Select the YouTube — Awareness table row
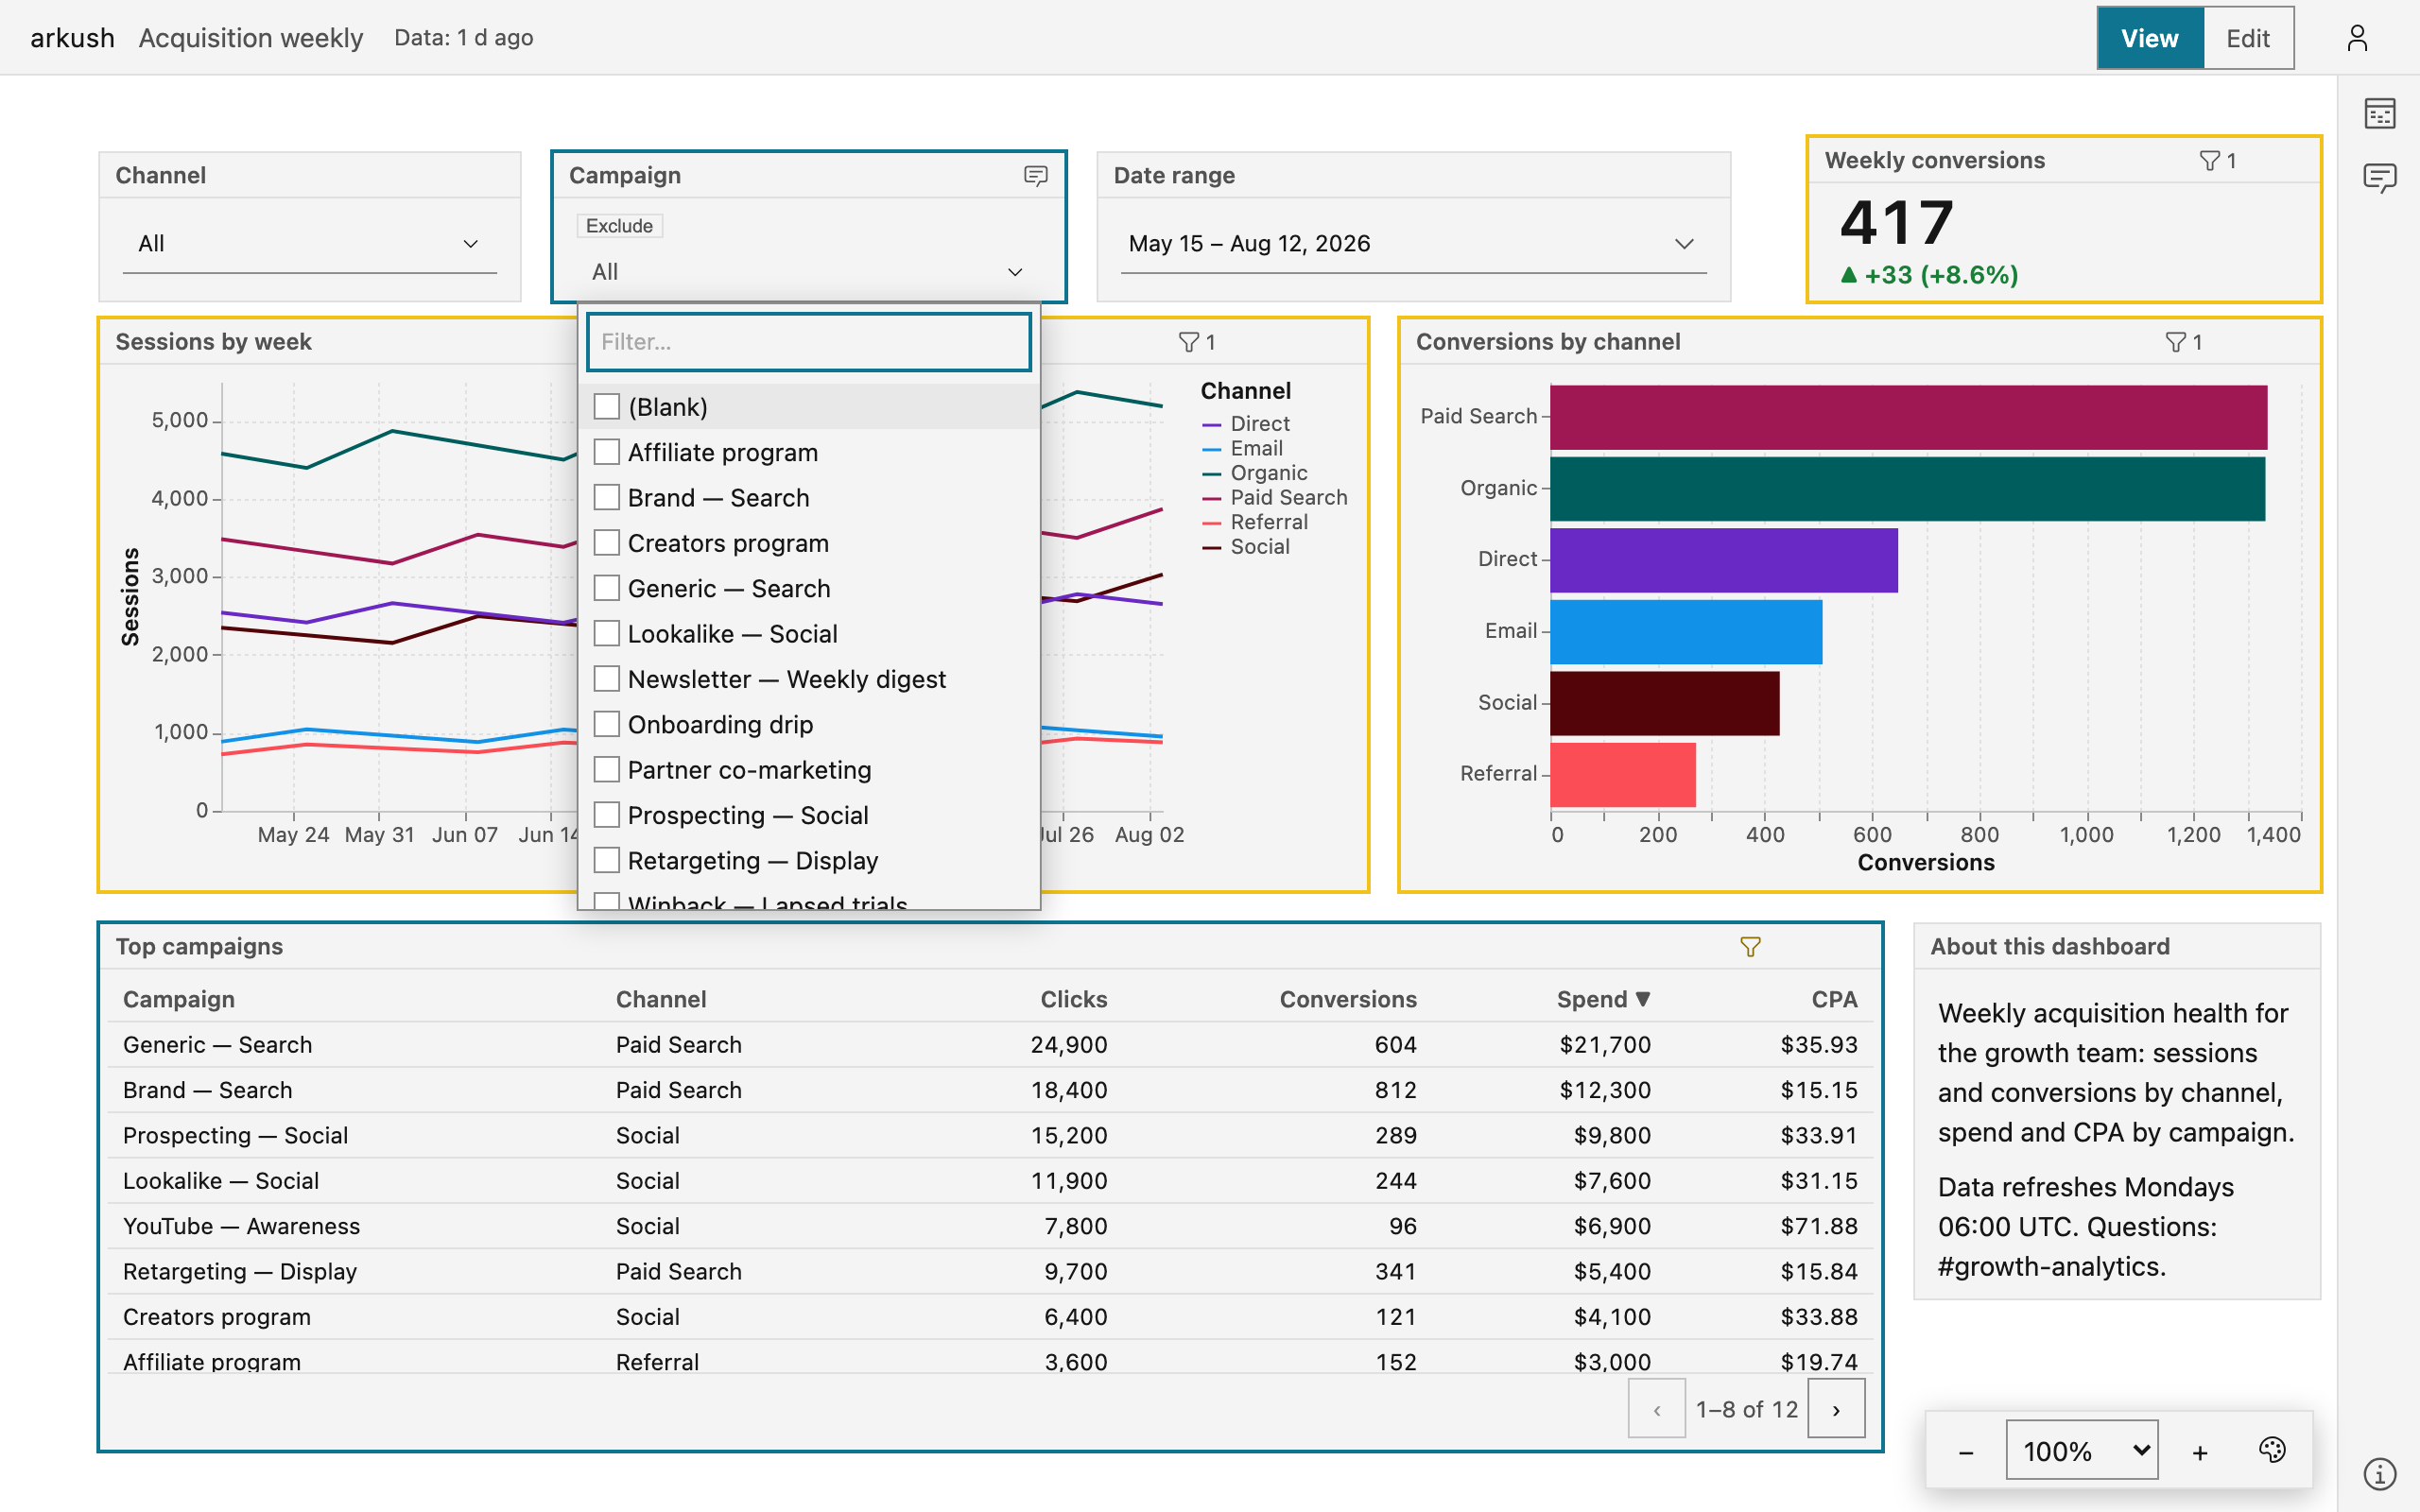The image size is (2420, 1512). pyautogui.click(x=990, y=1226)
